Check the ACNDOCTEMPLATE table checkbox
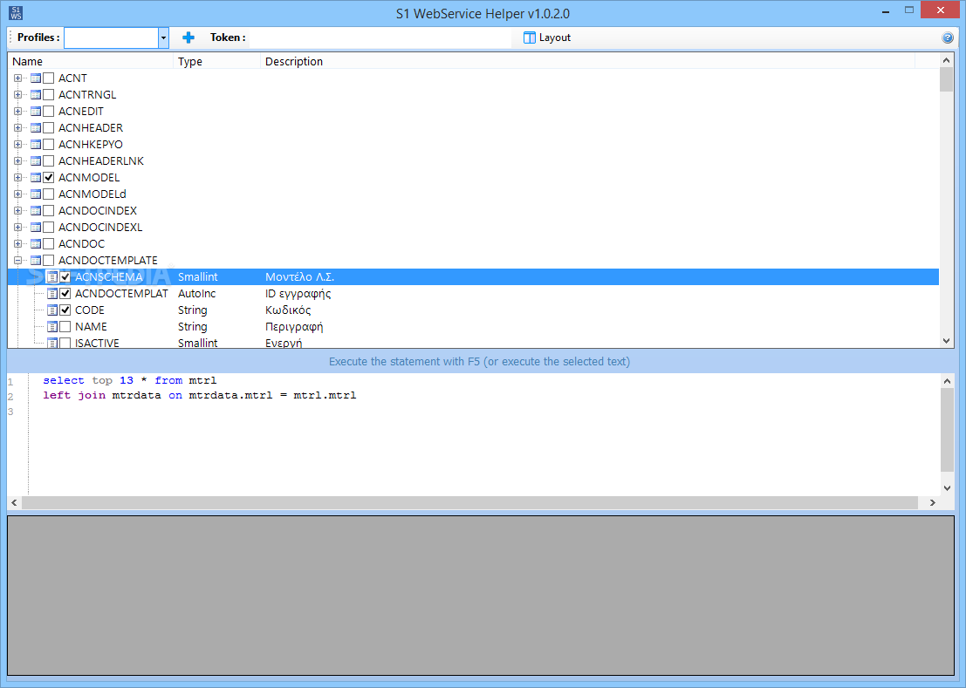Screen dimensions: 966x688 click(x=49, y=261)
